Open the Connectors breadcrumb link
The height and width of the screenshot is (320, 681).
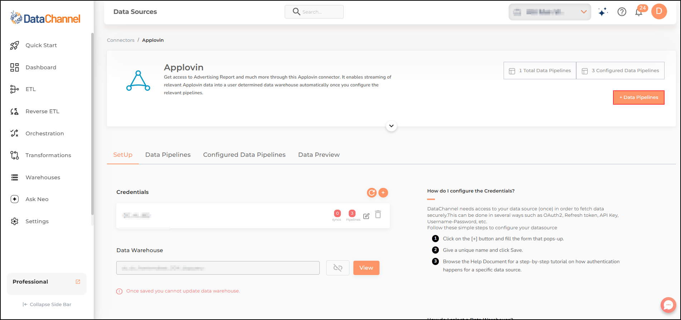[121, 40]
